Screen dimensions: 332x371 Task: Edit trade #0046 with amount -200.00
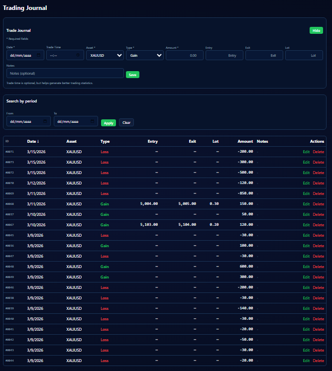point(306,287)
